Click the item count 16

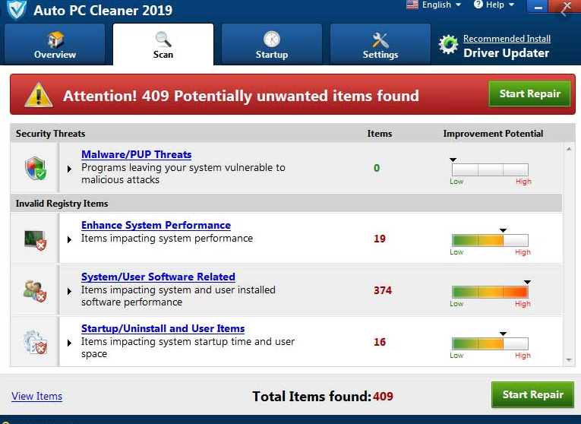coord(380,342)
